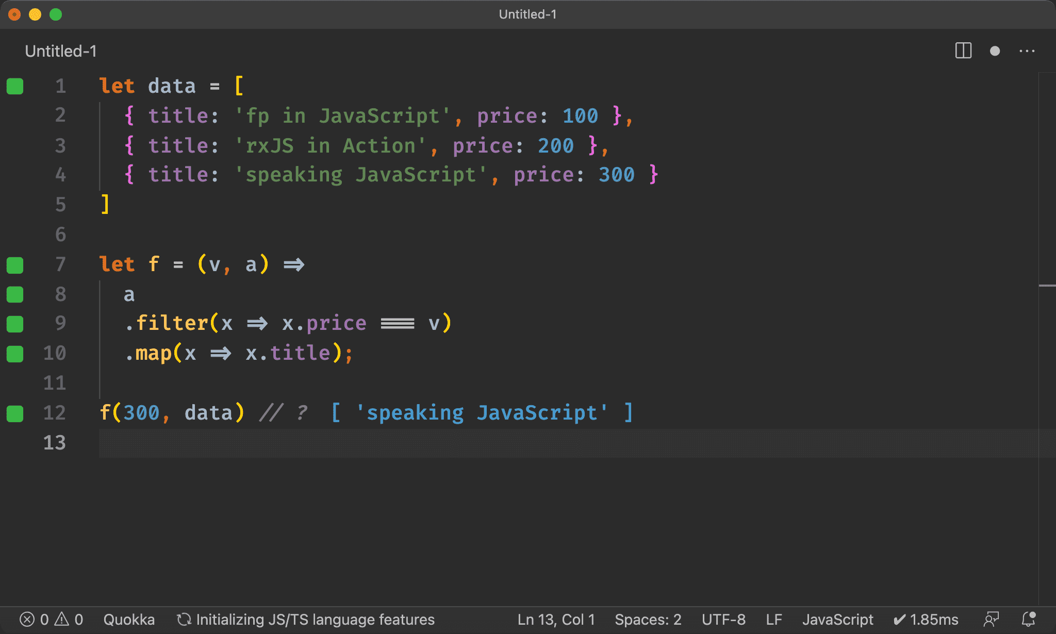Click the window title Untitled-1
The image size is (1056, 634).
click(x=527, y=14)
